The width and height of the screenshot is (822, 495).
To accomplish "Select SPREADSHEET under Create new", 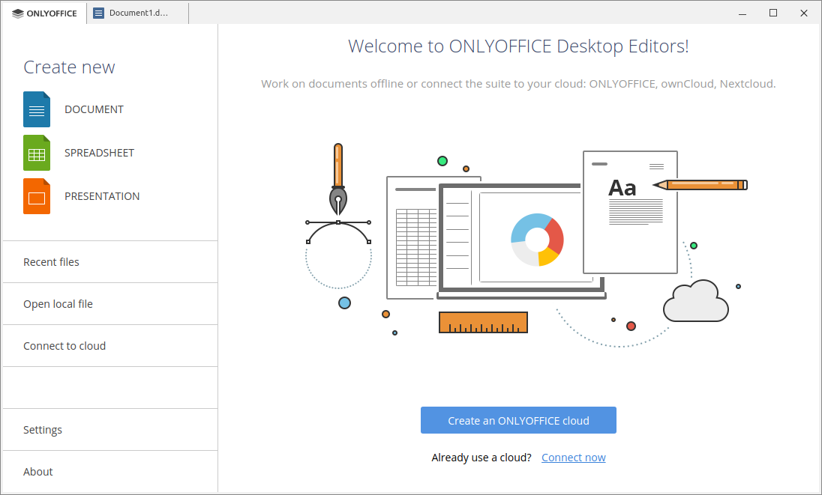I will coord(99,152).
